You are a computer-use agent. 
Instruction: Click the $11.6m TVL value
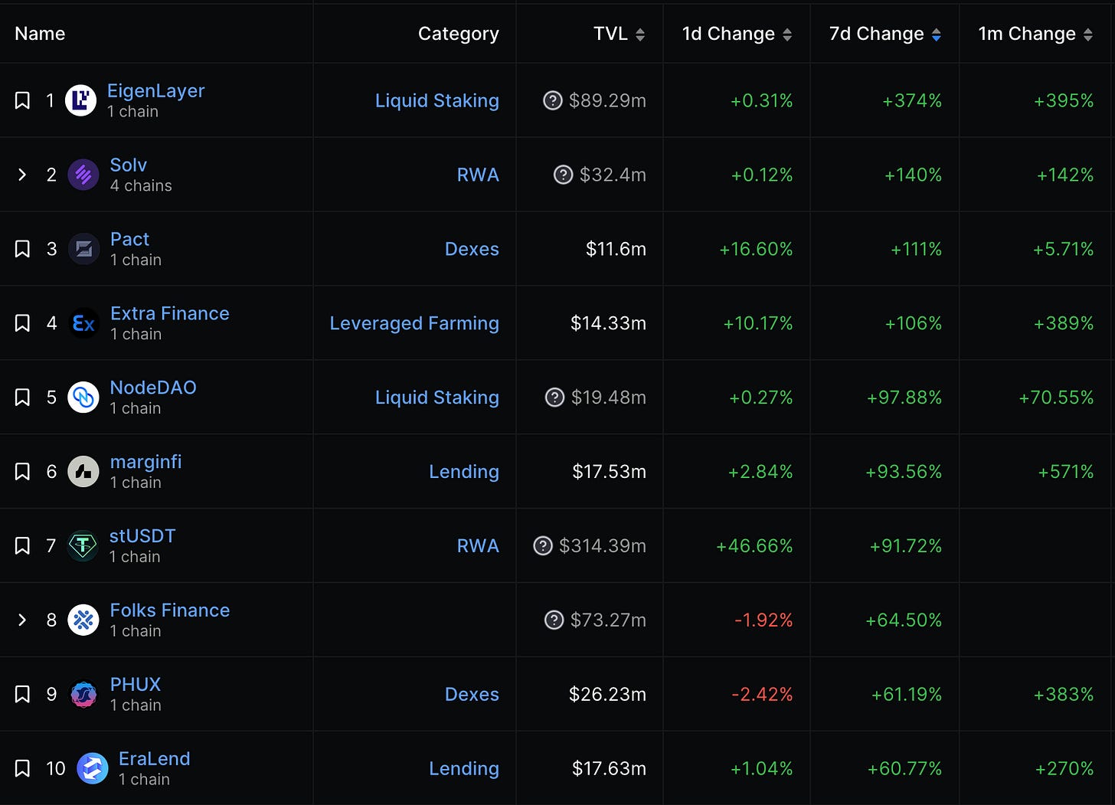coord(616,249)
